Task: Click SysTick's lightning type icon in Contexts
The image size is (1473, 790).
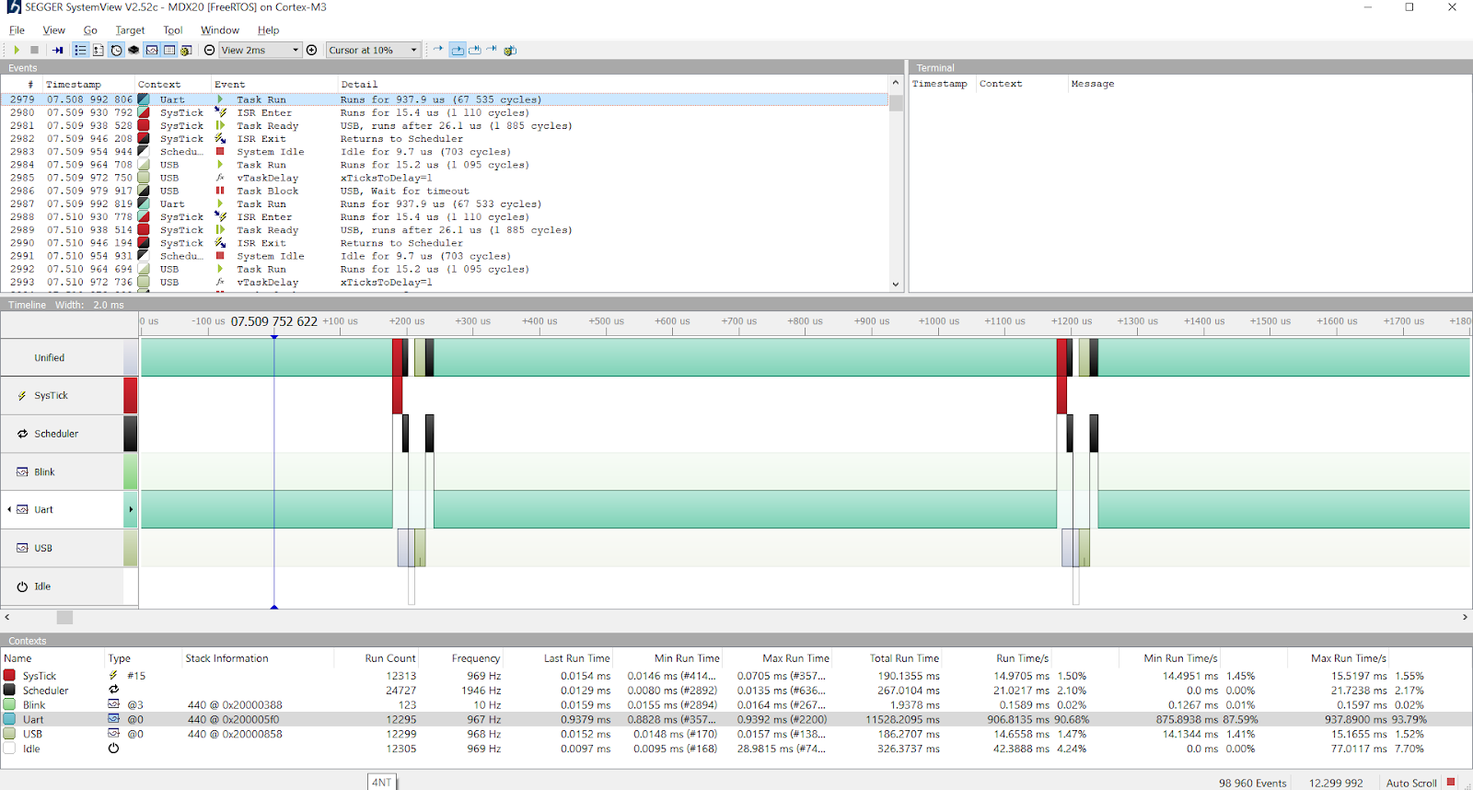Action: tap(113, 676)
